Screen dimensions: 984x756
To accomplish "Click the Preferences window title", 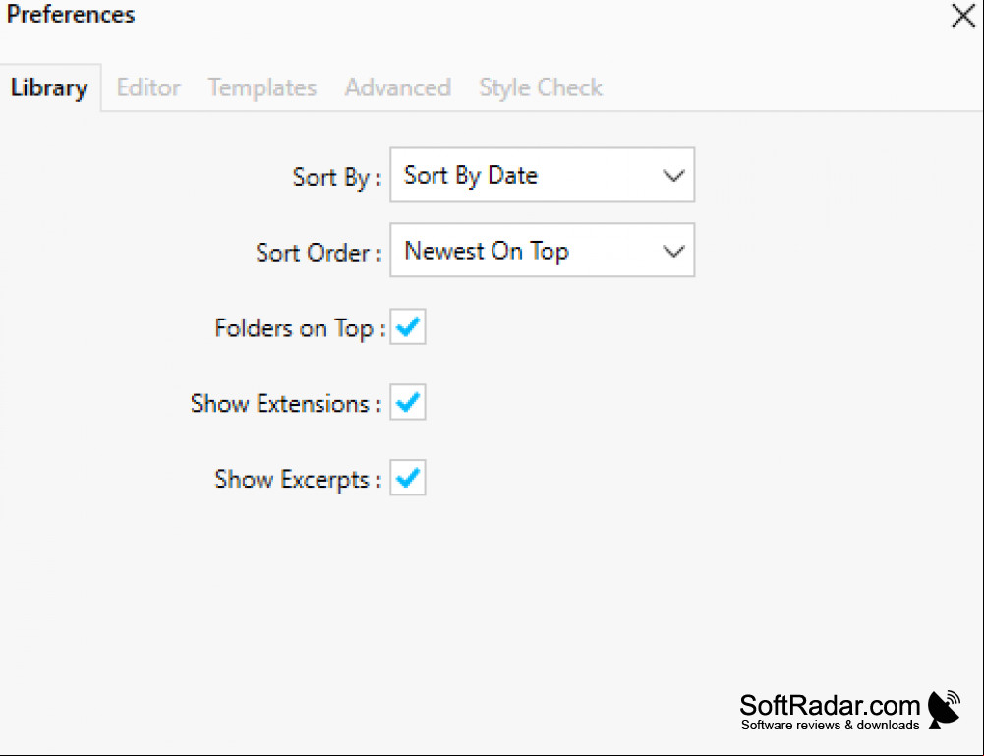I will 71,15.
